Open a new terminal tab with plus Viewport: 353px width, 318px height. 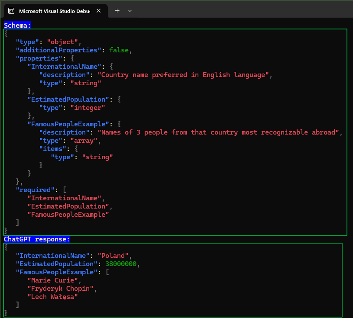tap(117, 11)
